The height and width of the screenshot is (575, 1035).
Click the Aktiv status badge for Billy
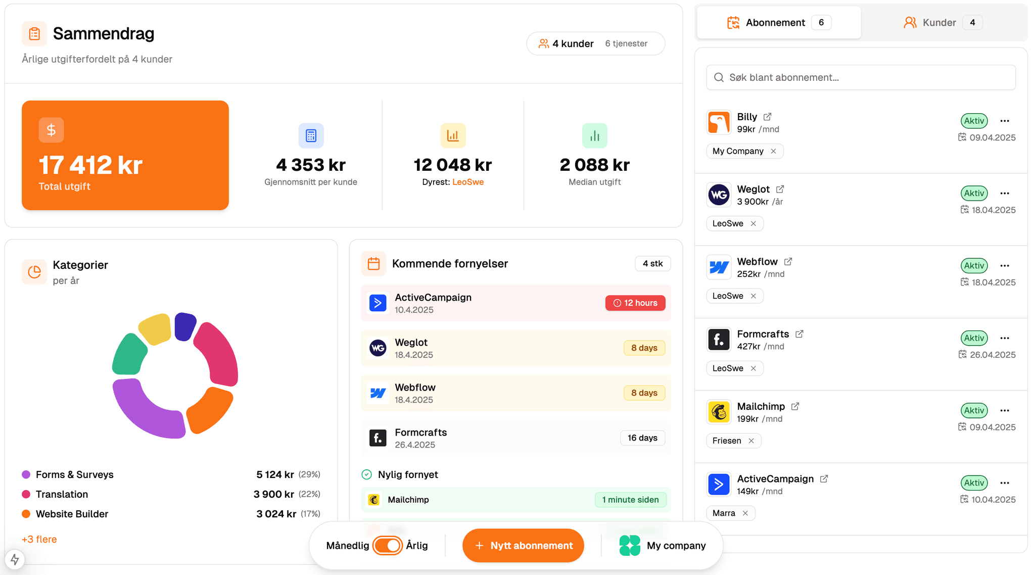point(974,121)
